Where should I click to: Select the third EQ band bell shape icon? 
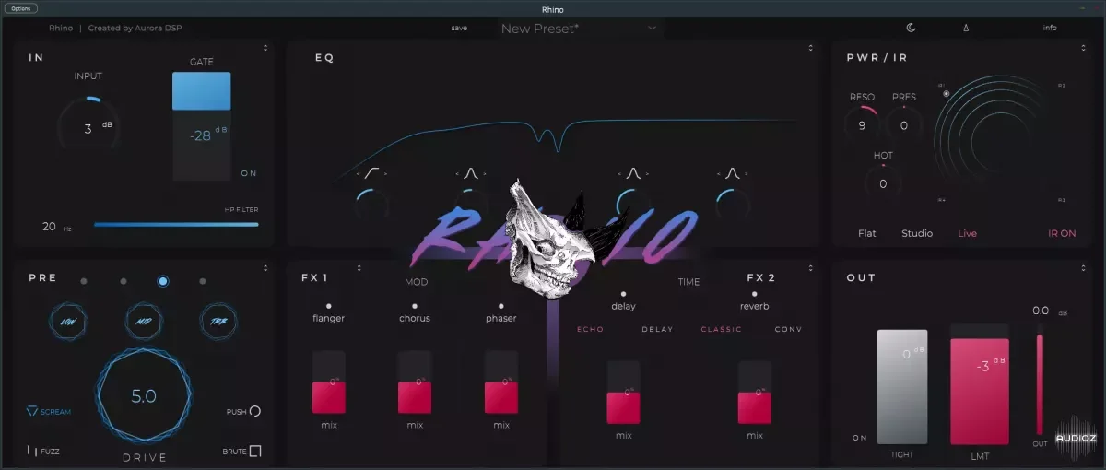tap(632, 172)
